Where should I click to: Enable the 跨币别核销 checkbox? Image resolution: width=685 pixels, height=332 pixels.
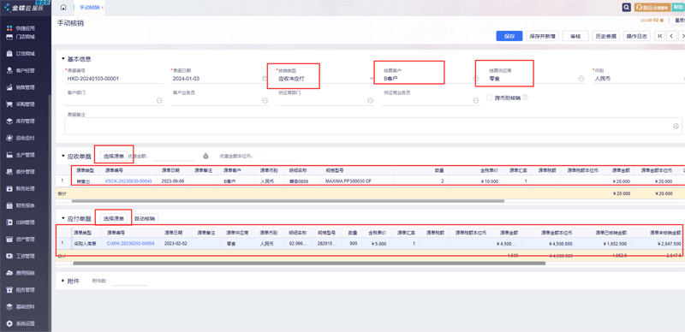pyautogui.click(x=489, y=98)
